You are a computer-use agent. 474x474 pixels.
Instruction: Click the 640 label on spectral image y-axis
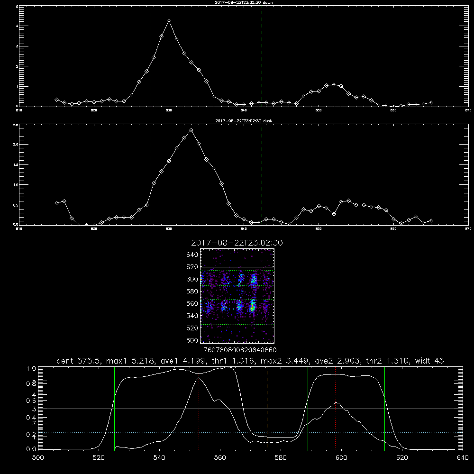pyautogui.click(x=192, y=255)
